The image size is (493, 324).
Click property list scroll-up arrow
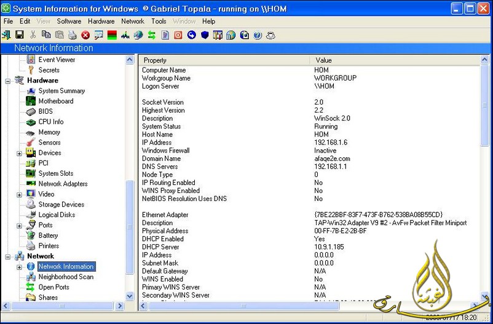(484, 60)
